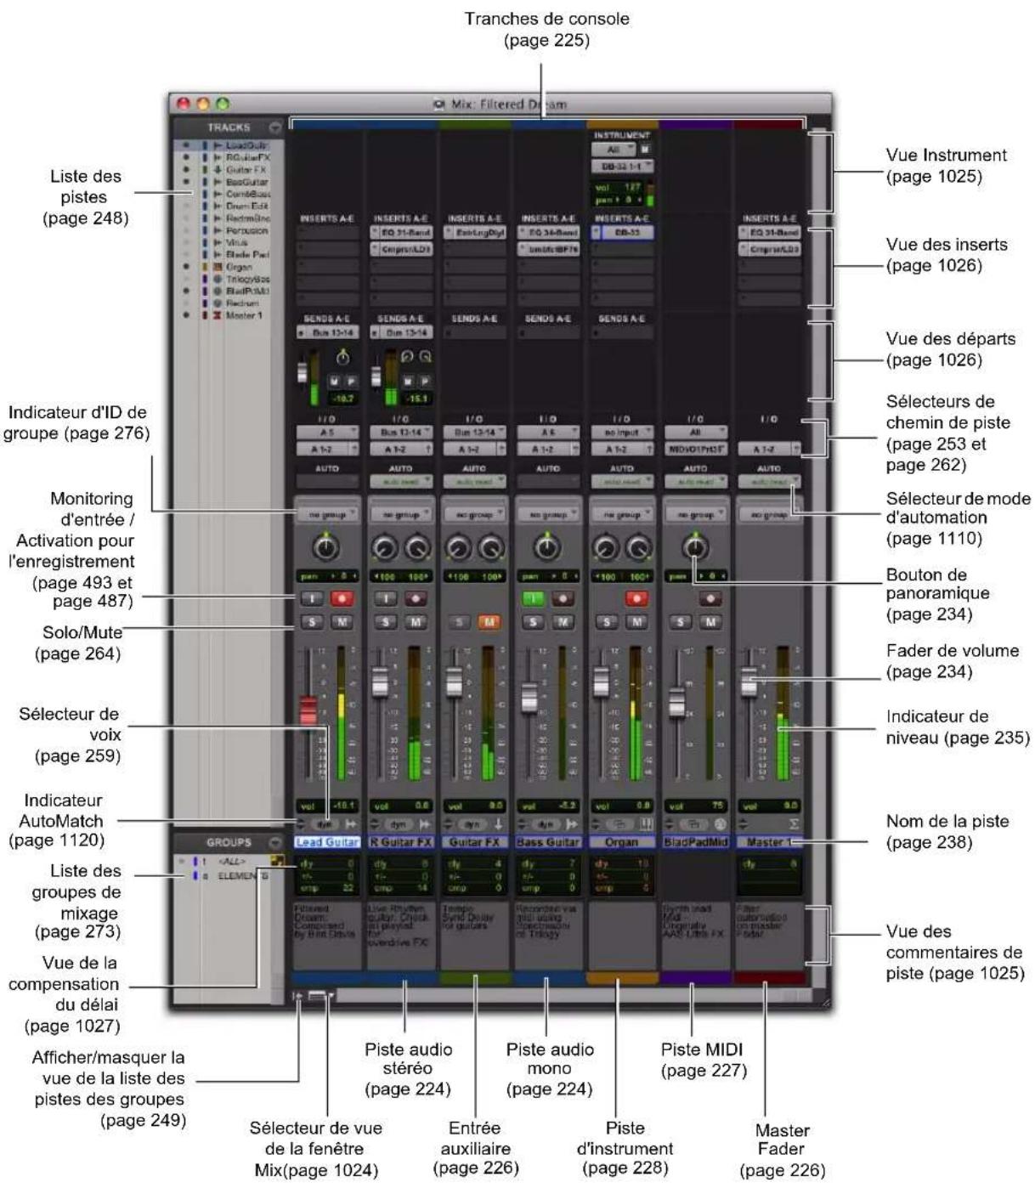Select Drum Edit in the Tracks list
The width and height of the screenshot is (1035, 1188).
[x=246, y=206]
